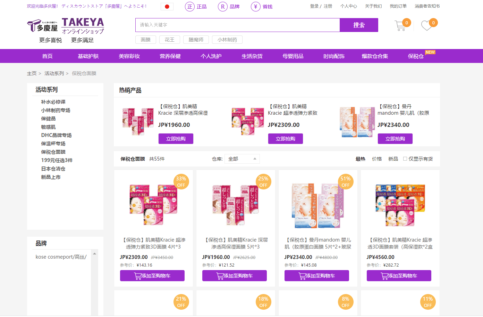
Task: Open 登录 login link
Action: [x=314, y=6]
